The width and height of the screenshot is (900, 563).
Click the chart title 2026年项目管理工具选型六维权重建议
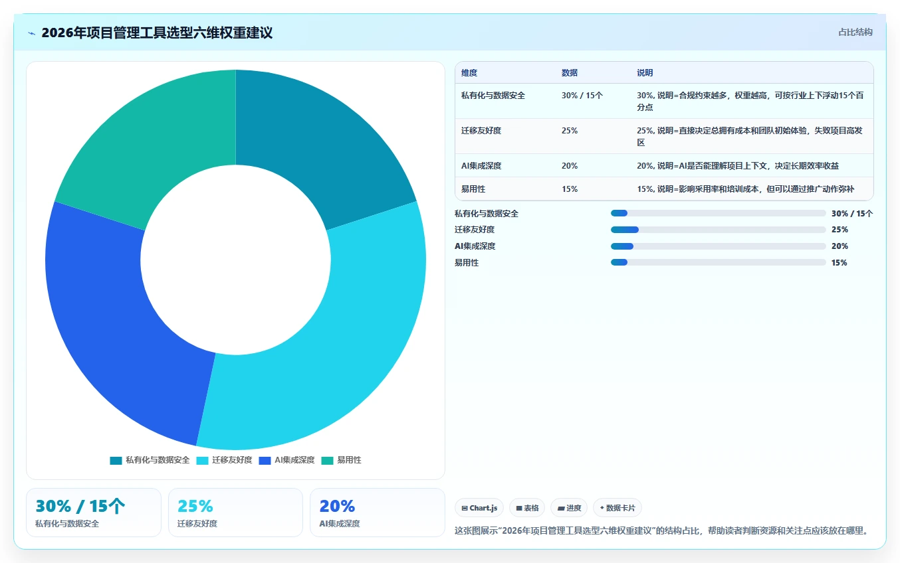157,33
